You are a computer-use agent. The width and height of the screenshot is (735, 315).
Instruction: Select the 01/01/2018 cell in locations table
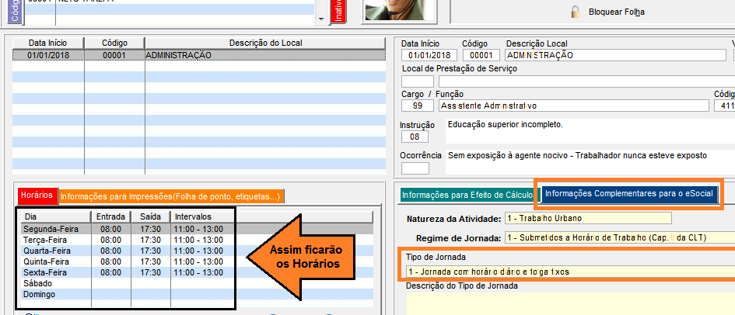(x=47, y=55)
